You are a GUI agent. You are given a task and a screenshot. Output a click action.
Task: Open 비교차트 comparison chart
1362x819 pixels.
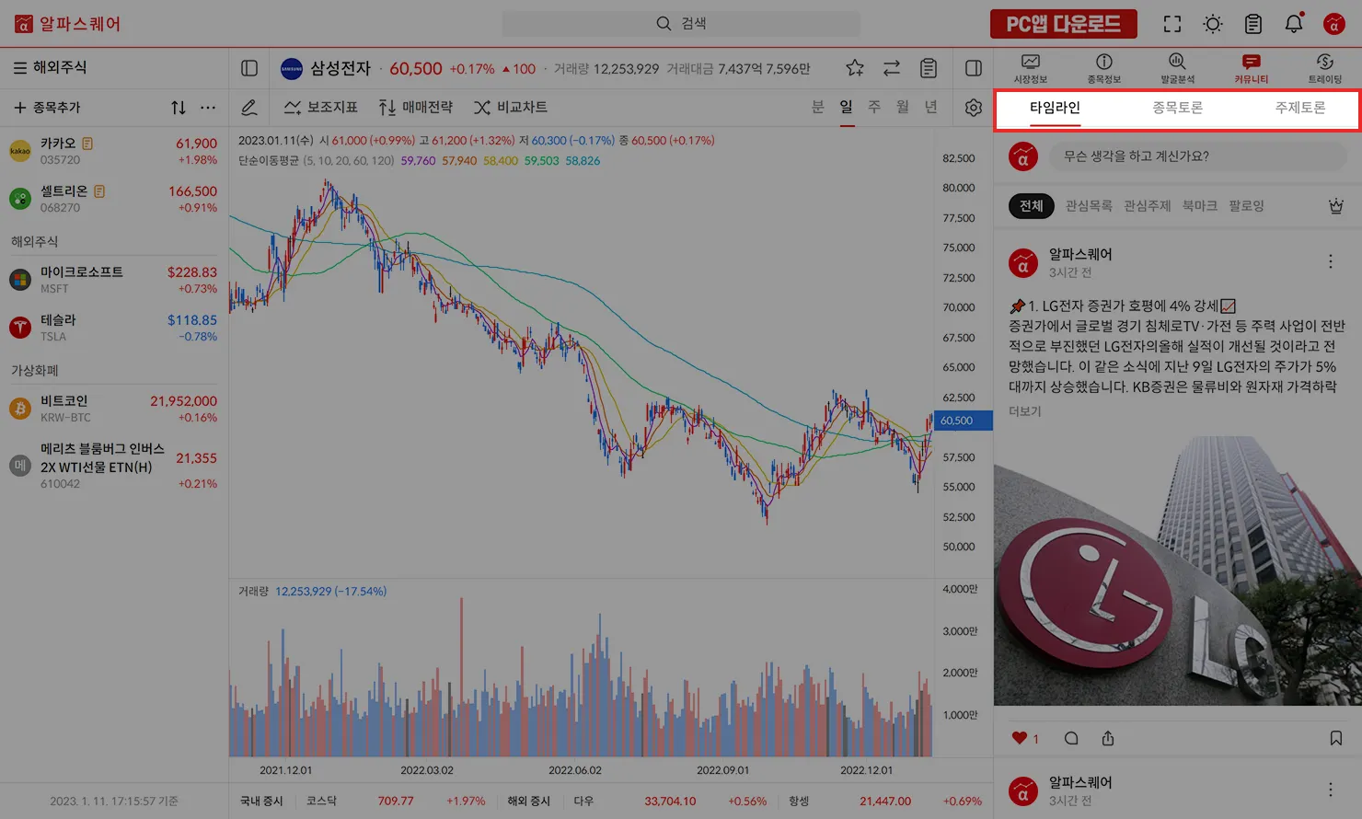click(511, 108)
